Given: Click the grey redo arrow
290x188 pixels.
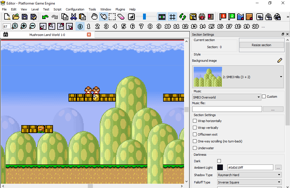Looking at the screenshot, I should [55, 17].
